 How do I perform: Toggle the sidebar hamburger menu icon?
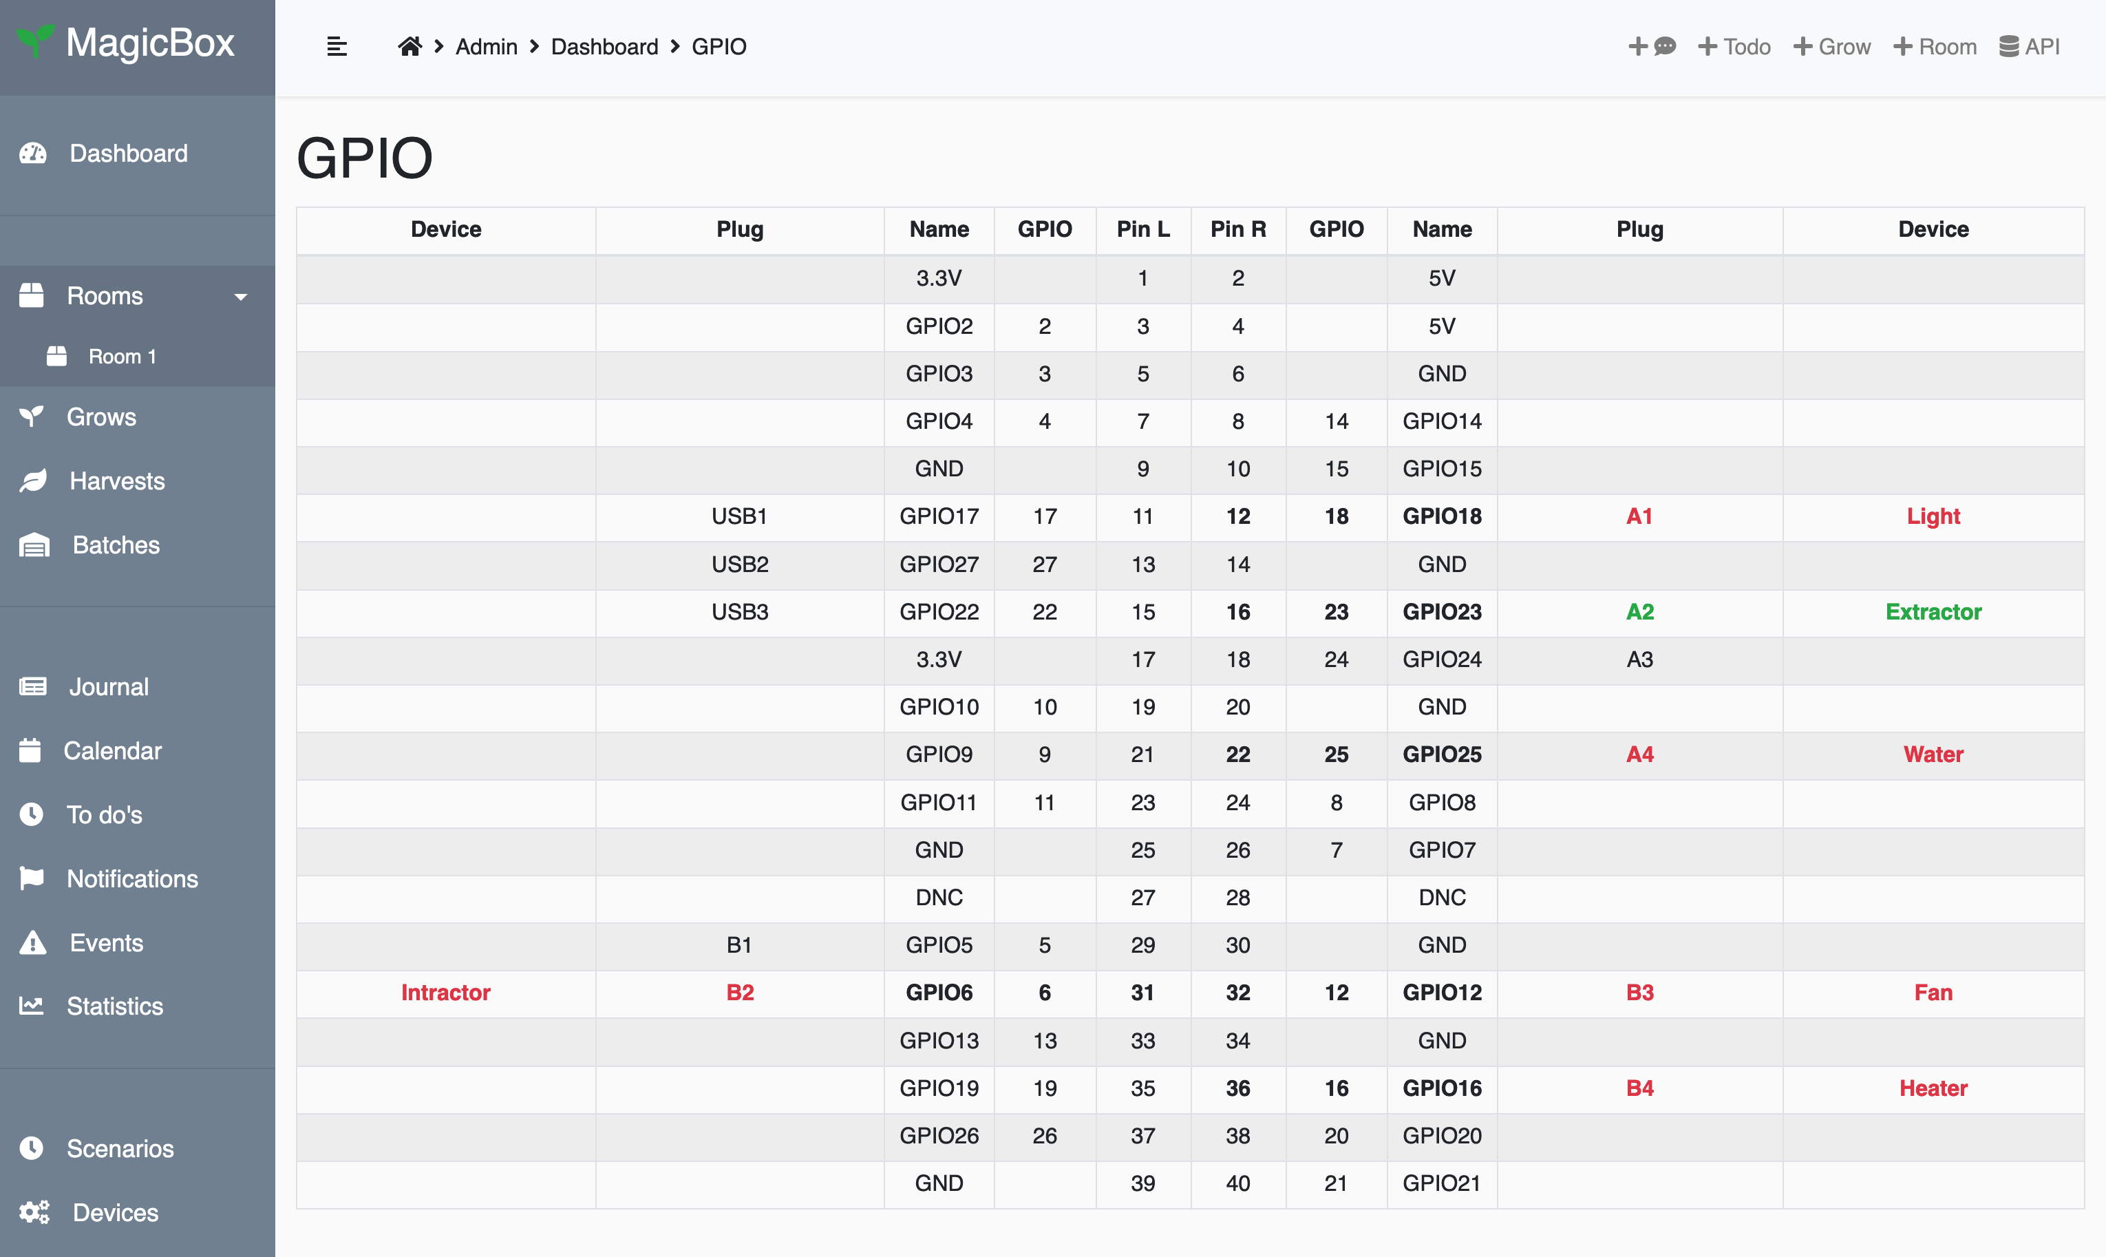337,47
